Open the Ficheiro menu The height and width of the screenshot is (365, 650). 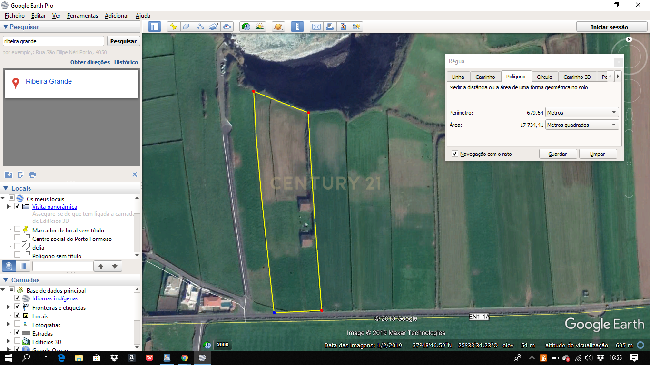pos(14,16)
